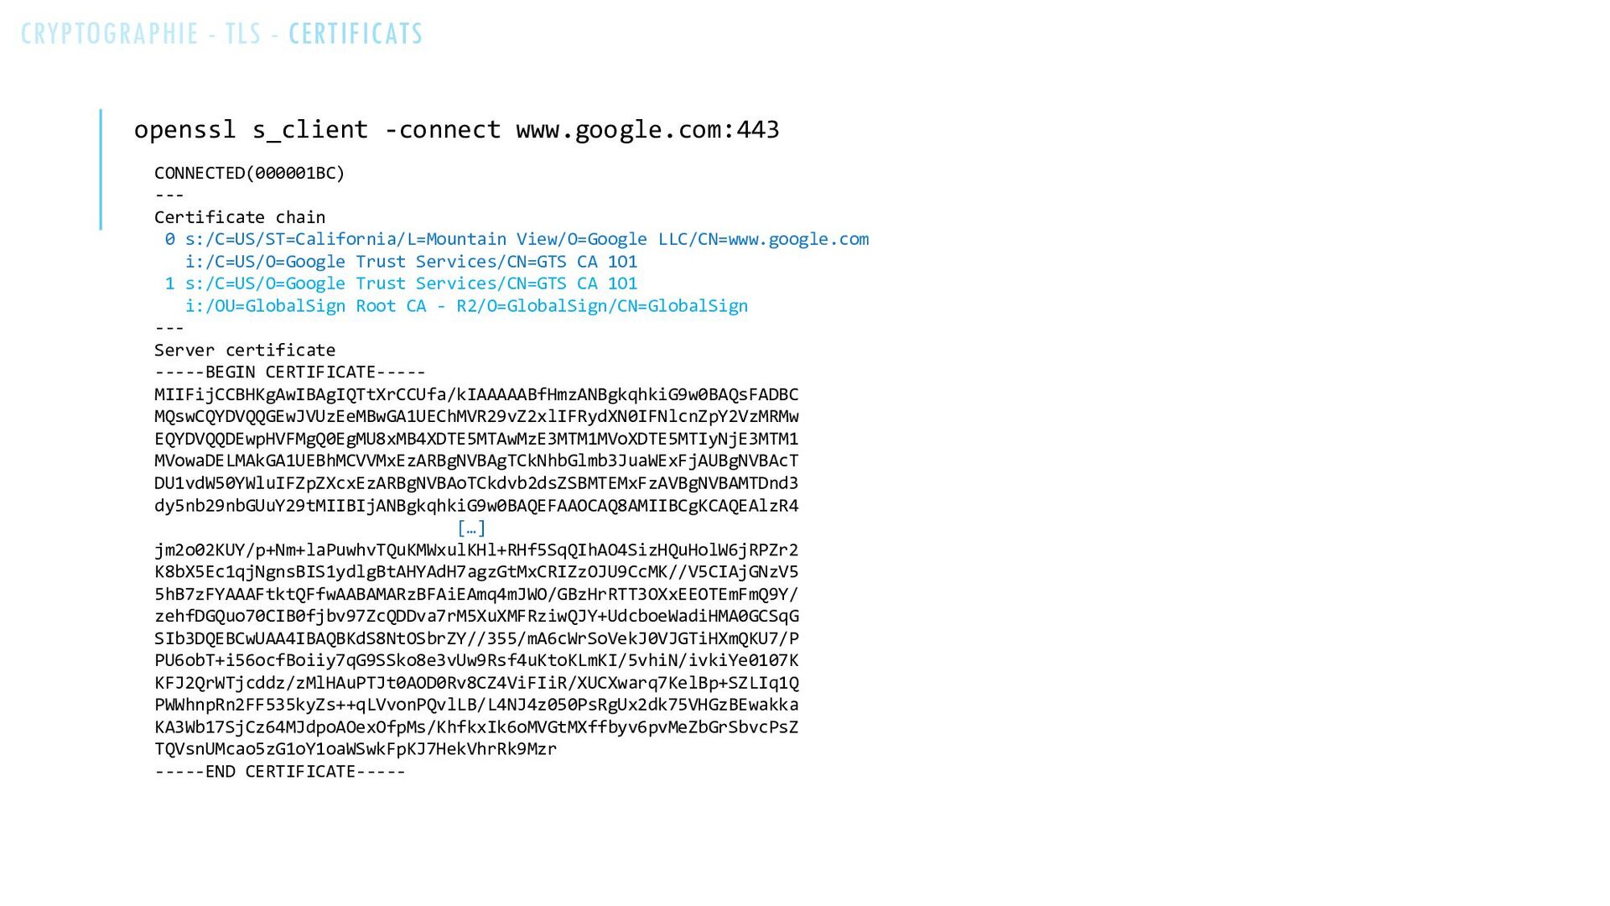Click the word CERTIFICATS in the header
Viewport: 1610px width, 906px height.
pyautogui.click(x=356, y=34)
